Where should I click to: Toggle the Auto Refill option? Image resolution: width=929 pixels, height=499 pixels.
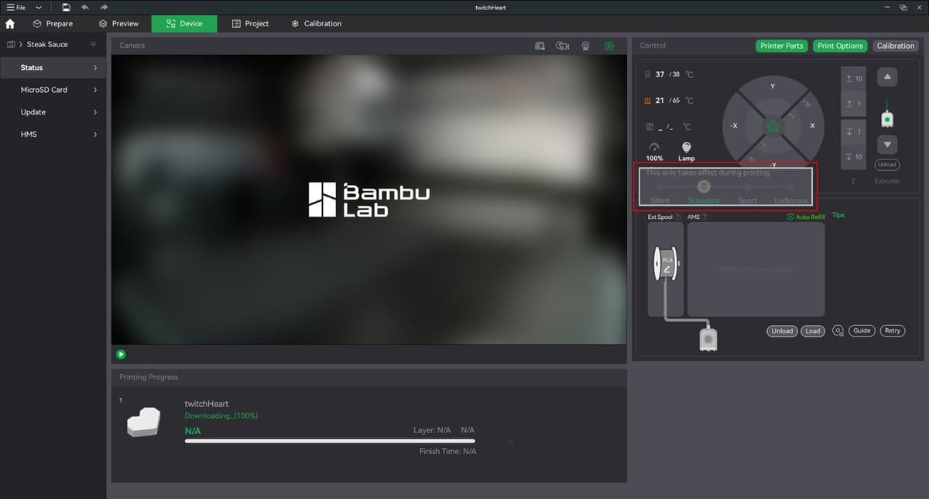805,217
